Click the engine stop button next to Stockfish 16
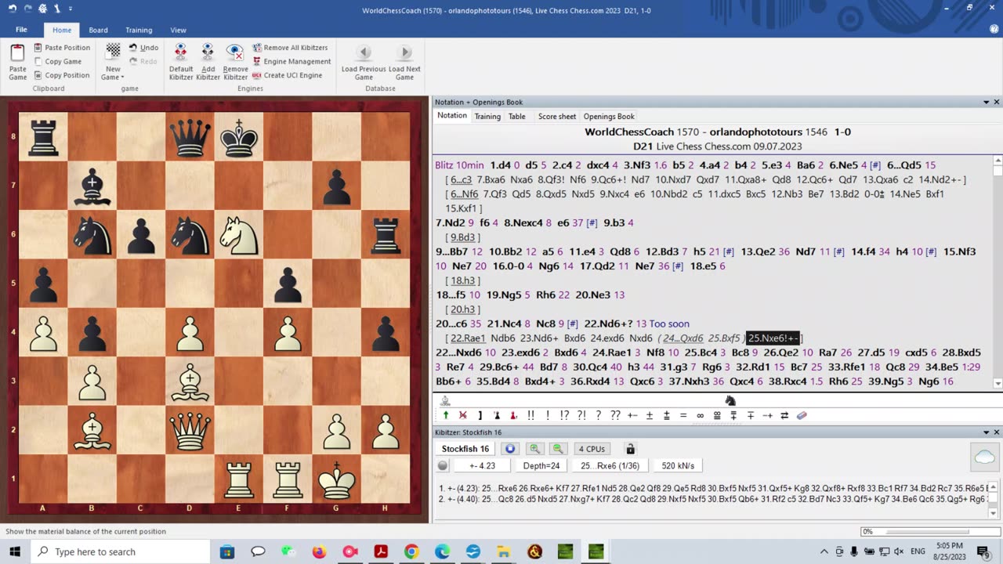Screen dimensions: 1003x564 pyautogui.click(x=510, y=449)
